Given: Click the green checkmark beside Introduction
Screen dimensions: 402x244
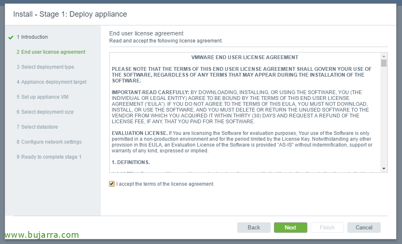Looking at the screenshot, I should click(11, 37).
